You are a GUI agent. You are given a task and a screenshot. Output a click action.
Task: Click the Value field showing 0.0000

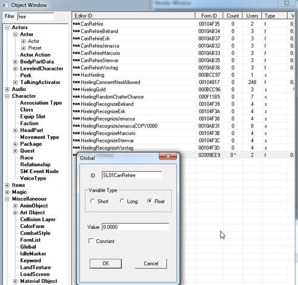[x=135, y=227]
